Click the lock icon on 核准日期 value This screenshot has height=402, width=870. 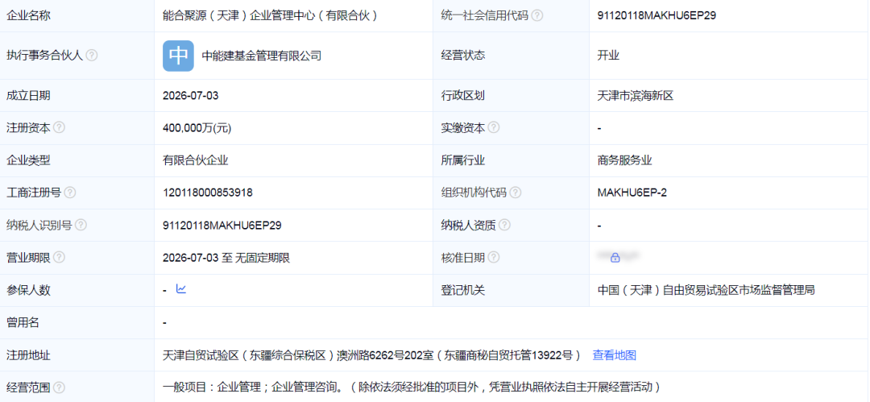point(615,258)
